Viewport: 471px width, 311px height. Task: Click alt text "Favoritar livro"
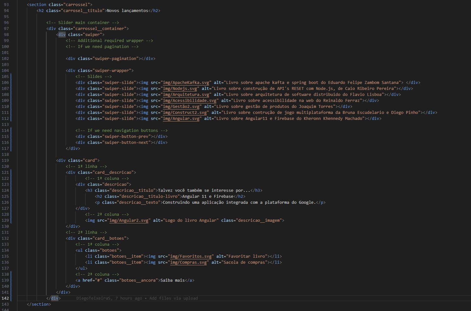[247, 256]
